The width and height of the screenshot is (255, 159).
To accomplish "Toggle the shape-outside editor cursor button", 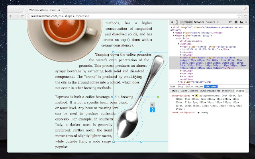I will (196, 96).
